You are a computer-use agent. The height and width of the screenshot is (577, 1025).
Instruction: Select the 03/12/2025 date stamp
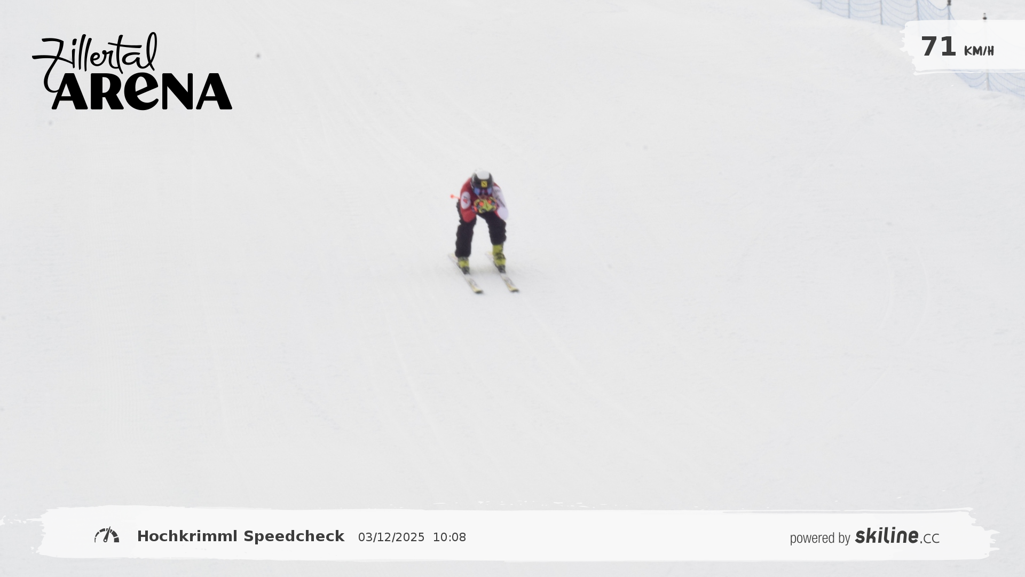click(391, 537)
